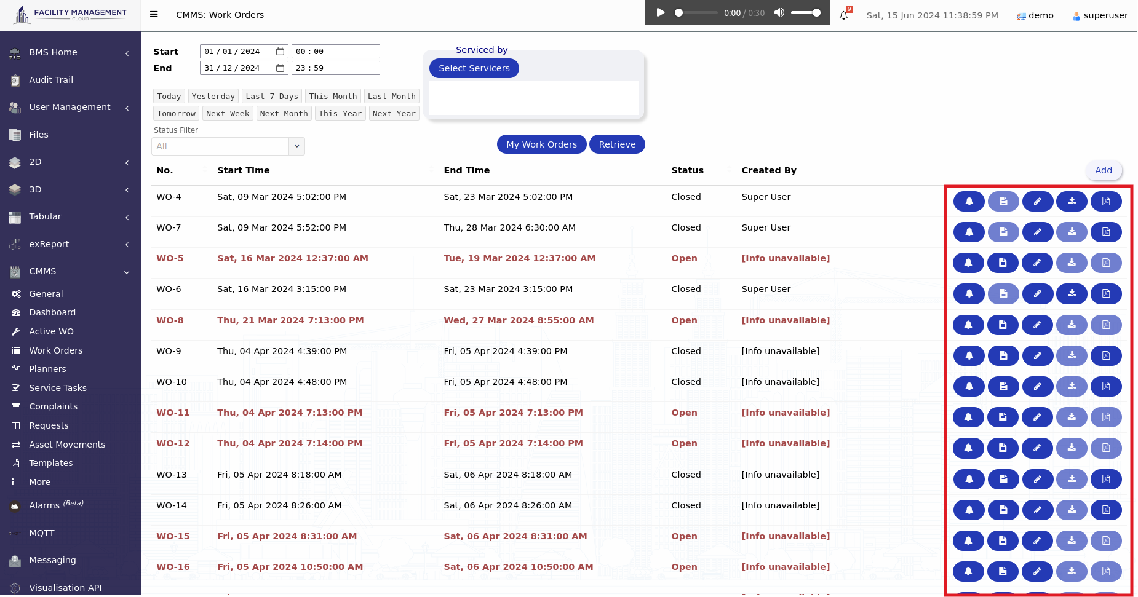Adjust the audio playback progress slider

[696, 12]
